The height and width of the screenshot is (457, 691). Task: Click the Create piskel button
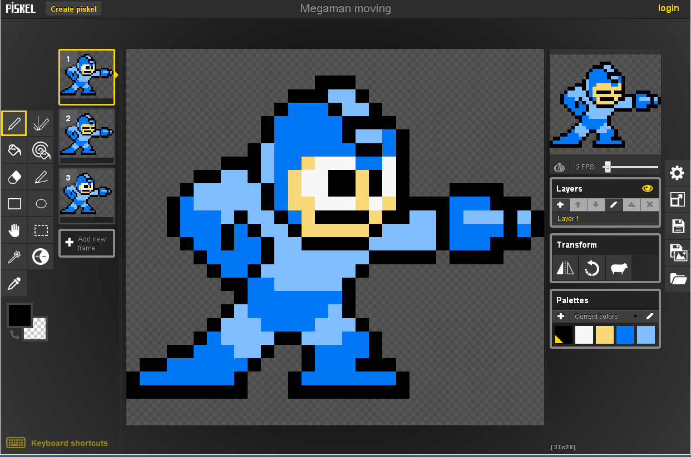[73, 9]
